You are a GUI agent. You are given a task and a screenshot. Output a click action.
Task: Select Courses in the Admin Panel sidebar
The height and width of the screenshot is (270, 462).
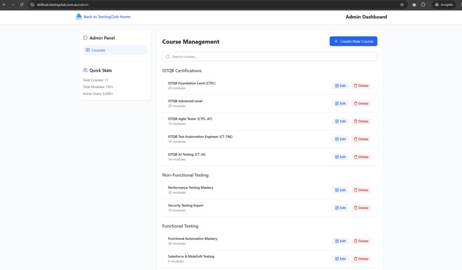tap(115, 50)
